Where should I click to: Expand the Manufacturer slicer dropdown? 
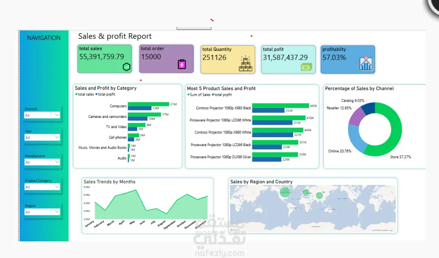coord(42,162)
